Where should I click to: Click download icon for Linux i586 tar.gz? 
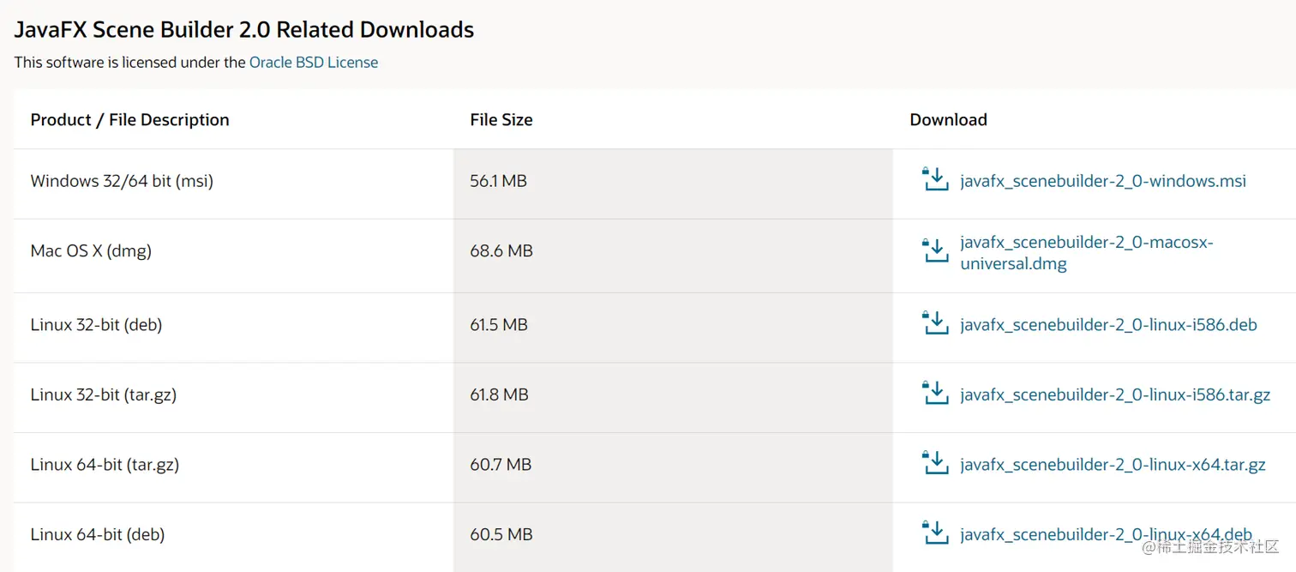tap(935, 394)
